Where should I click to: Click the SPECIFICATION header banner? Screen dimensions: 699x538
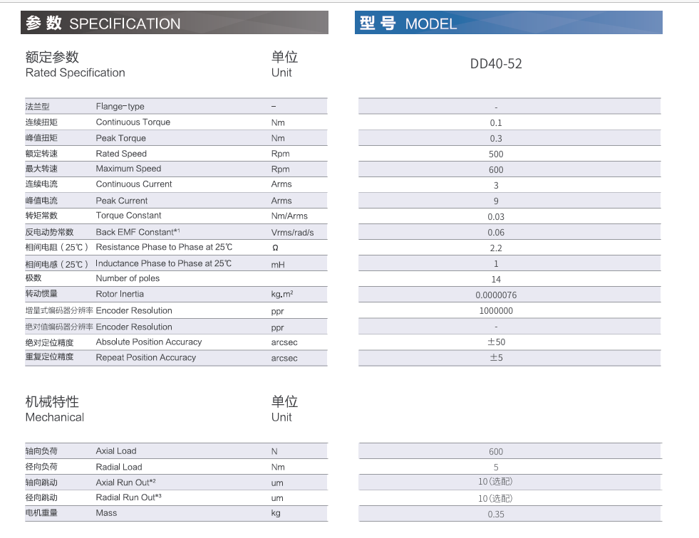click(175, 23)
